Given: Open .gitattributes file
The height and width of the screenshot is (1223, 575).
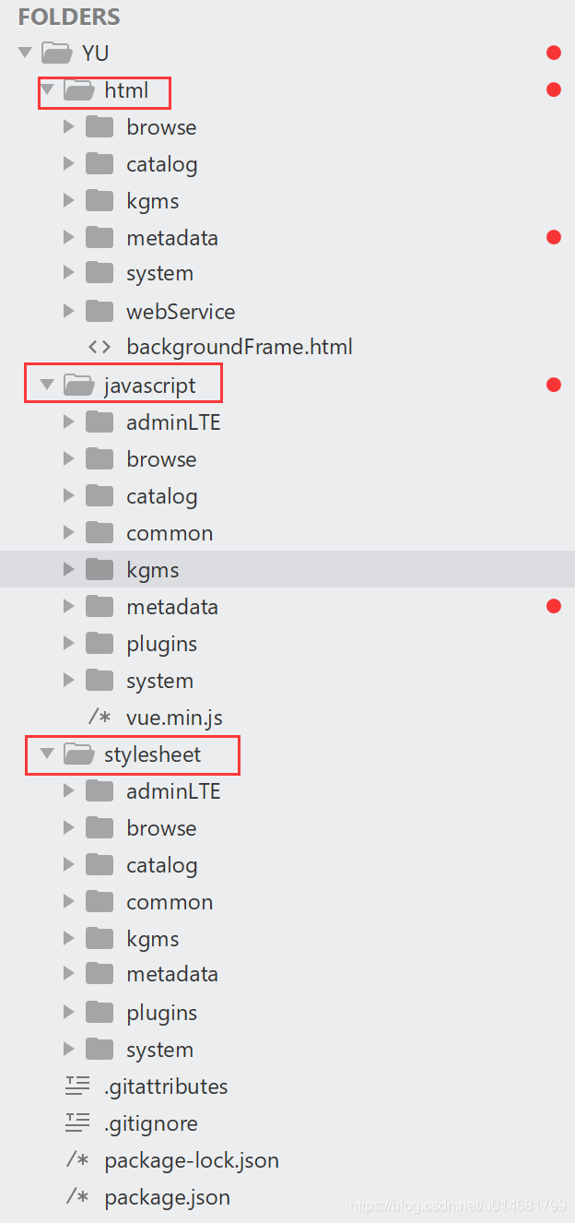Looking at the screenshot, I should 166,1086.
